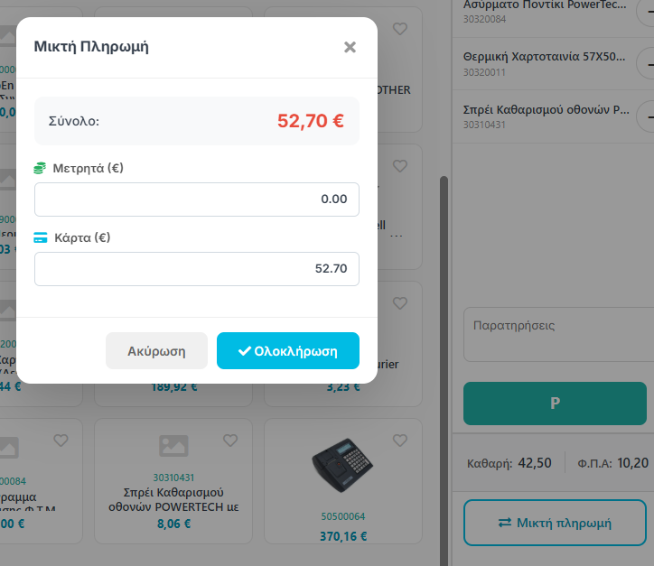Click minus button for Σπρέι Καθαρισμού cart item

click(648, 116)
